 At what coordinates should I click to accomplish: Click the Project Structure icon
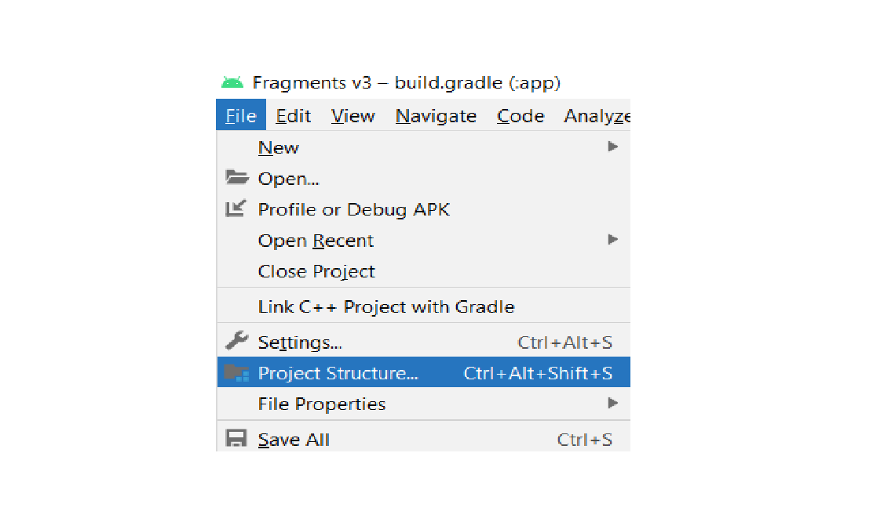(236, 372)
